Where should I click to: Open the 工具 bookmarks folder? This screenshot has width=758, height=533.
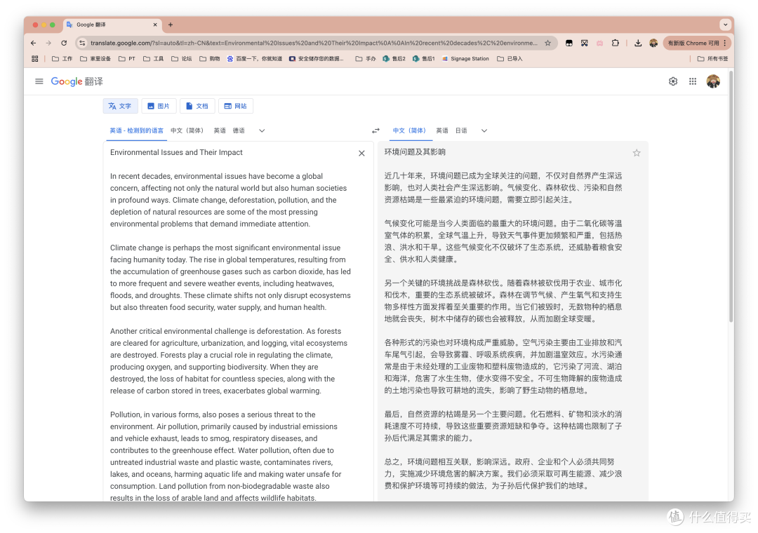click(153, 58)
